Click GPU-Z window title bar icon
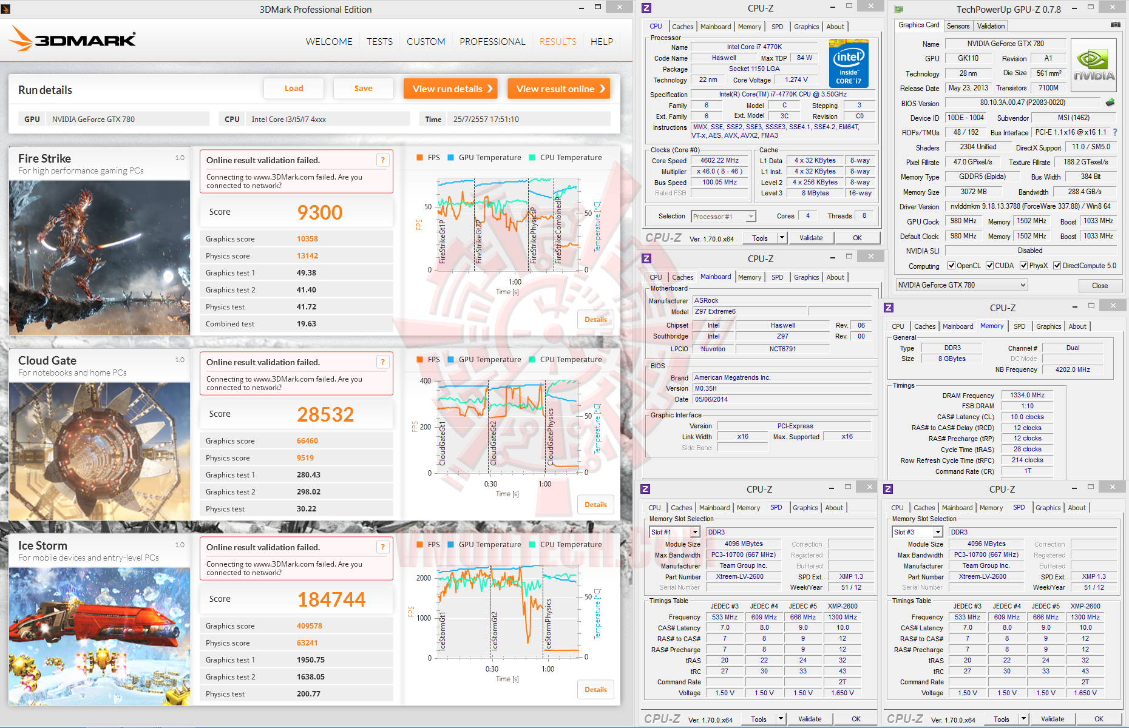1129x728 pixels. coord(899,9)
